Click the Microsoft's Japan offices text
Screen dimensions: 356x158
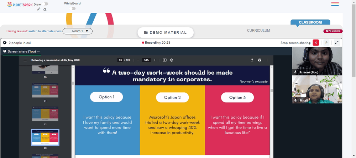click(x=173, y=125)
